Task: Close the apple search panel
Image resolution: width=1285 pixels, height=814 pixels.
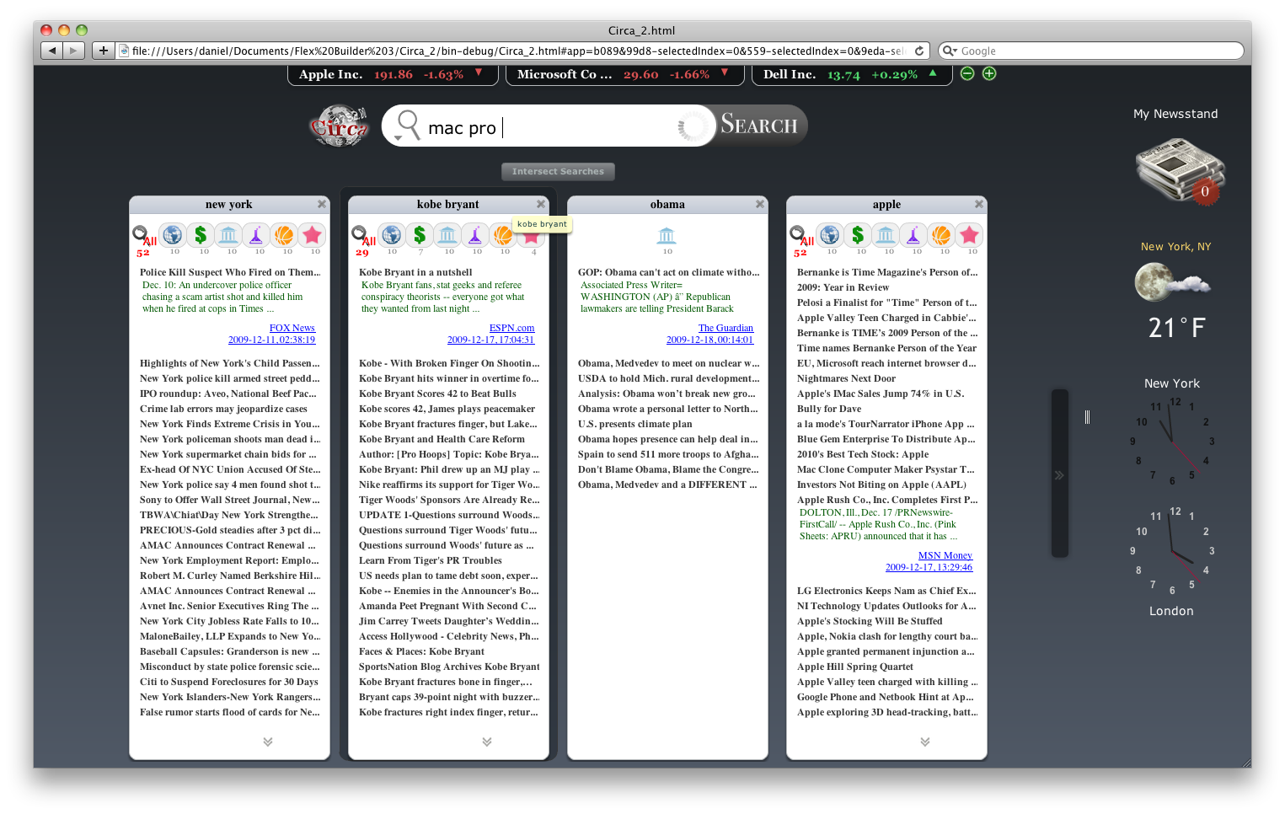Action: tap(979, 204)
